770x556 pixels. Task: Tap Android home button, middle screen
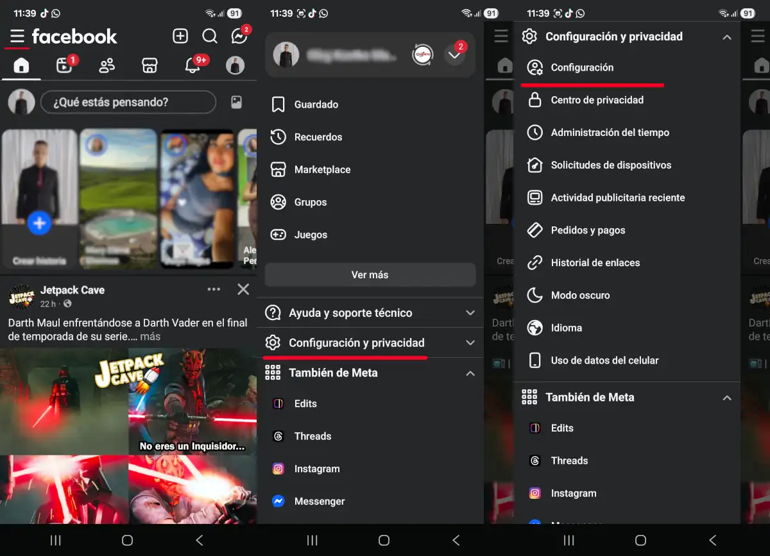point(384,541)
